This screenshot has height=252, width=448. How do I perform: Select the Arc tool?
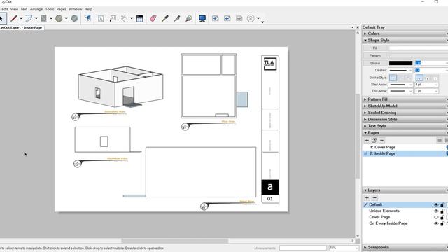pyautogui.click(x=29, y=19)
